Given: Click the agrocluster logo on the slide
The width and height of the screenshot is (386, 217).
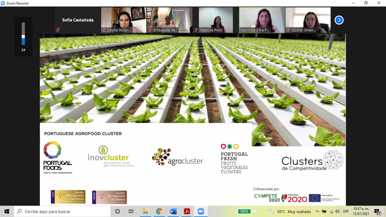Looking at the screenshot, I should pos(177,157).
